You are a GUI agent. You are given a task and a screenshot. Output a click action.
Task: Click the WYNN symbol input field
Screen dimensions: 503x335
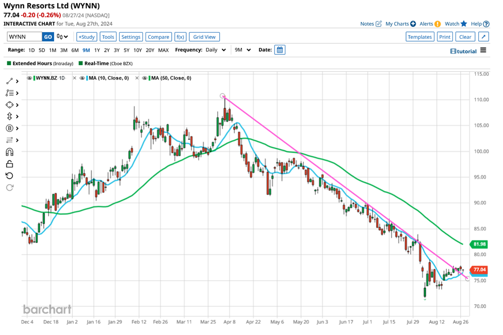24,37
